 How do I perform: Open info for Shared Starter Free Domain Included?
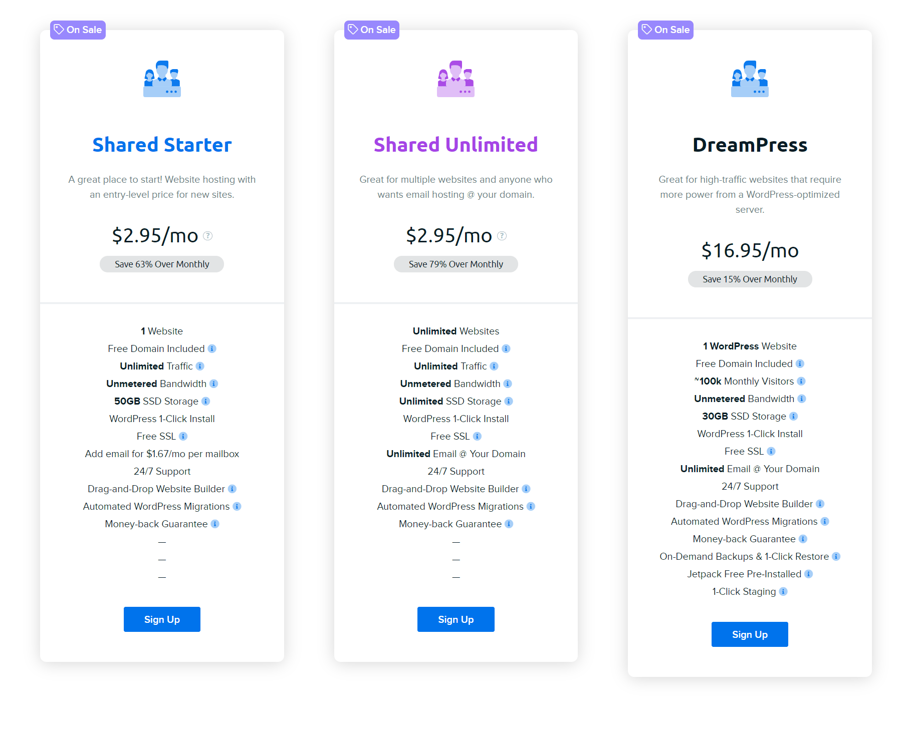coord(212,348)
